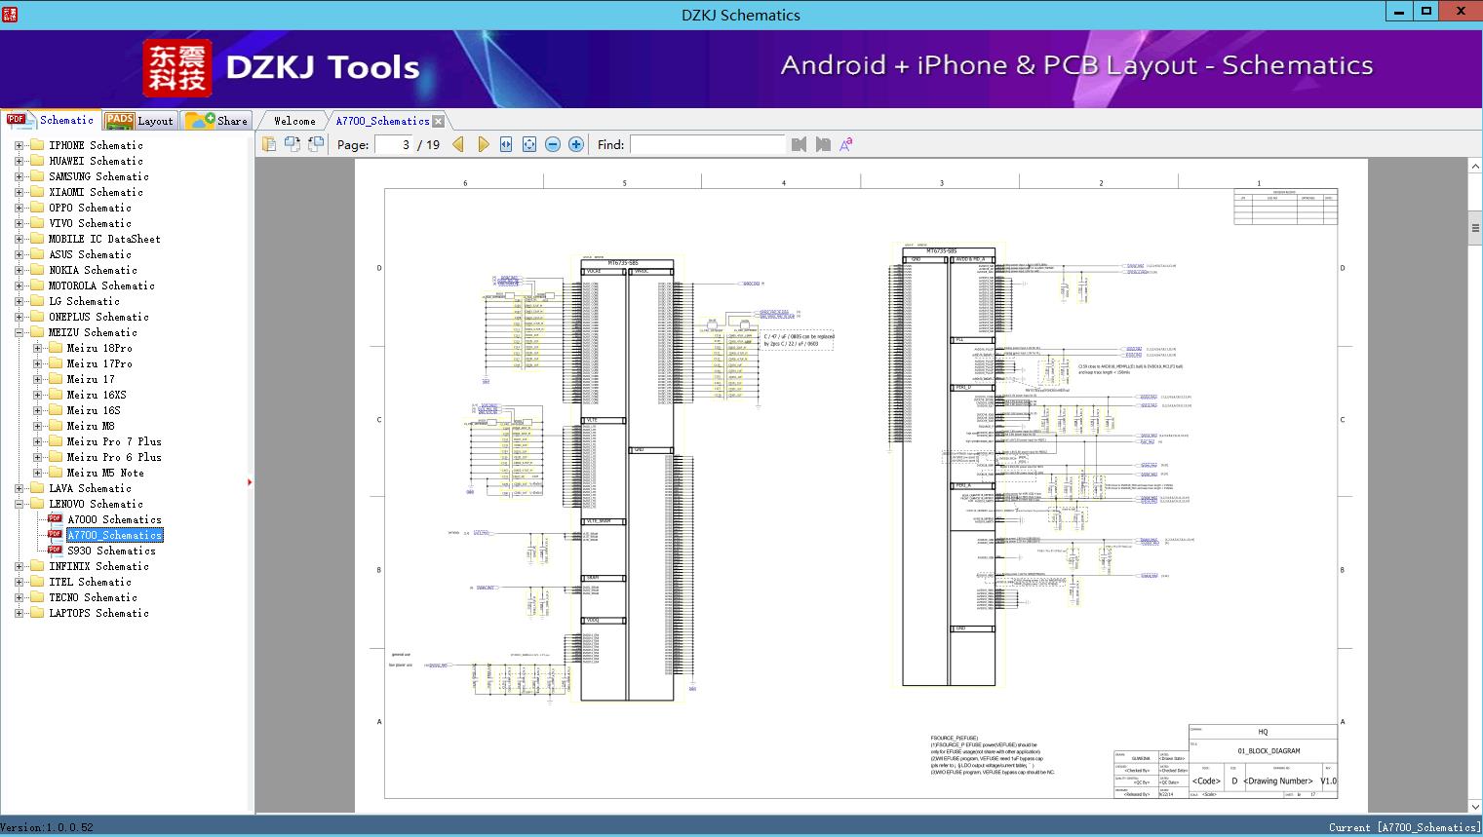Switch to the Schematic tab
This screenshot has height=837, width=1483.
tap(51, 120)
